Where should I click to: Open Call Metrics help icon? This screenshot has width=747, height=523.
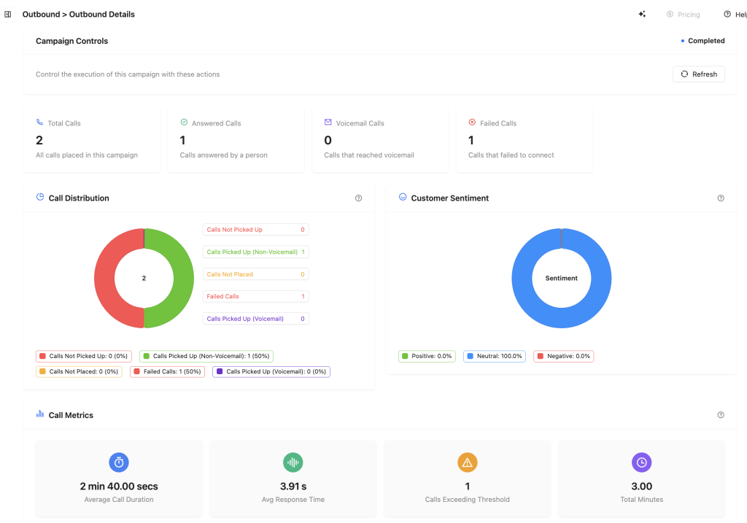pyautogui.click(x=721, y=415)
